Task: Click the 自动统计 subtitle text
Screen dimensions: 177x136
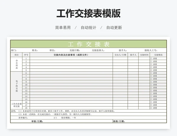Action: point(88,27)
